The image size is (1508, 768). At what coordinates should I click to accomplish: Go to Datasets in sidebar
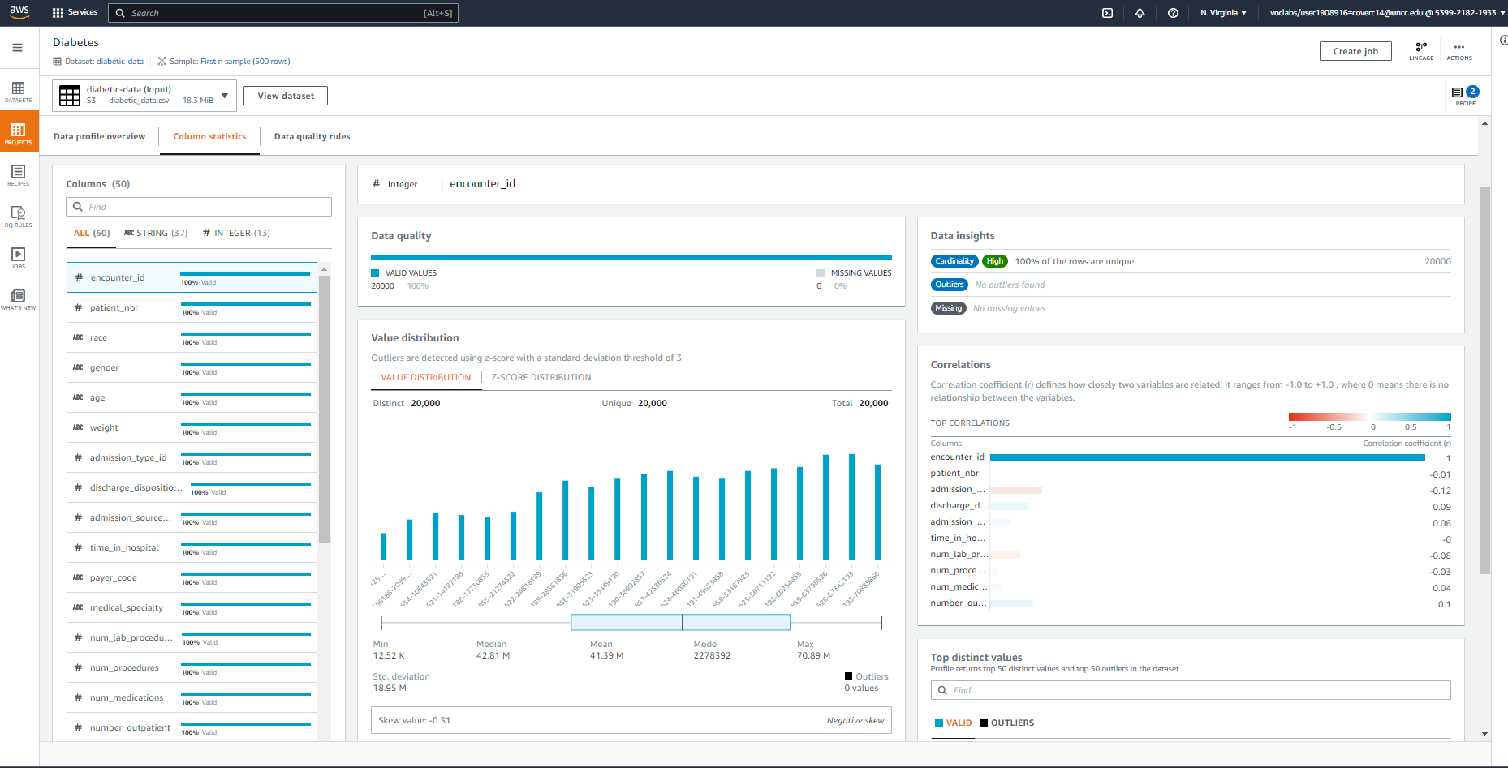[18, 92]
